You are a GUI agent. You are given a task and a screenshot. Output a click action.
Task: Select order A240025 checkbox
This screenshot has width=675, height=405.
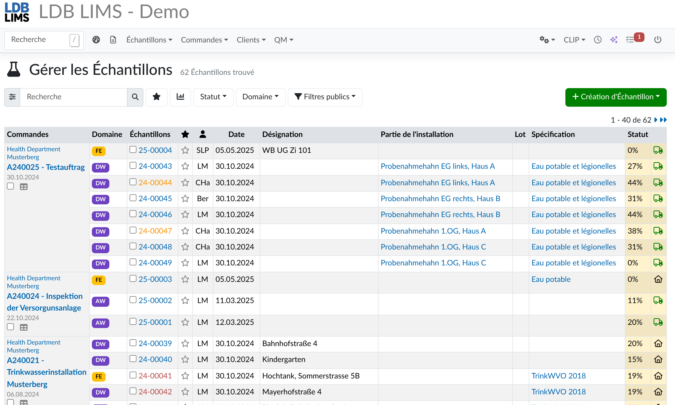pyautogui.click(x=10, y=186)
